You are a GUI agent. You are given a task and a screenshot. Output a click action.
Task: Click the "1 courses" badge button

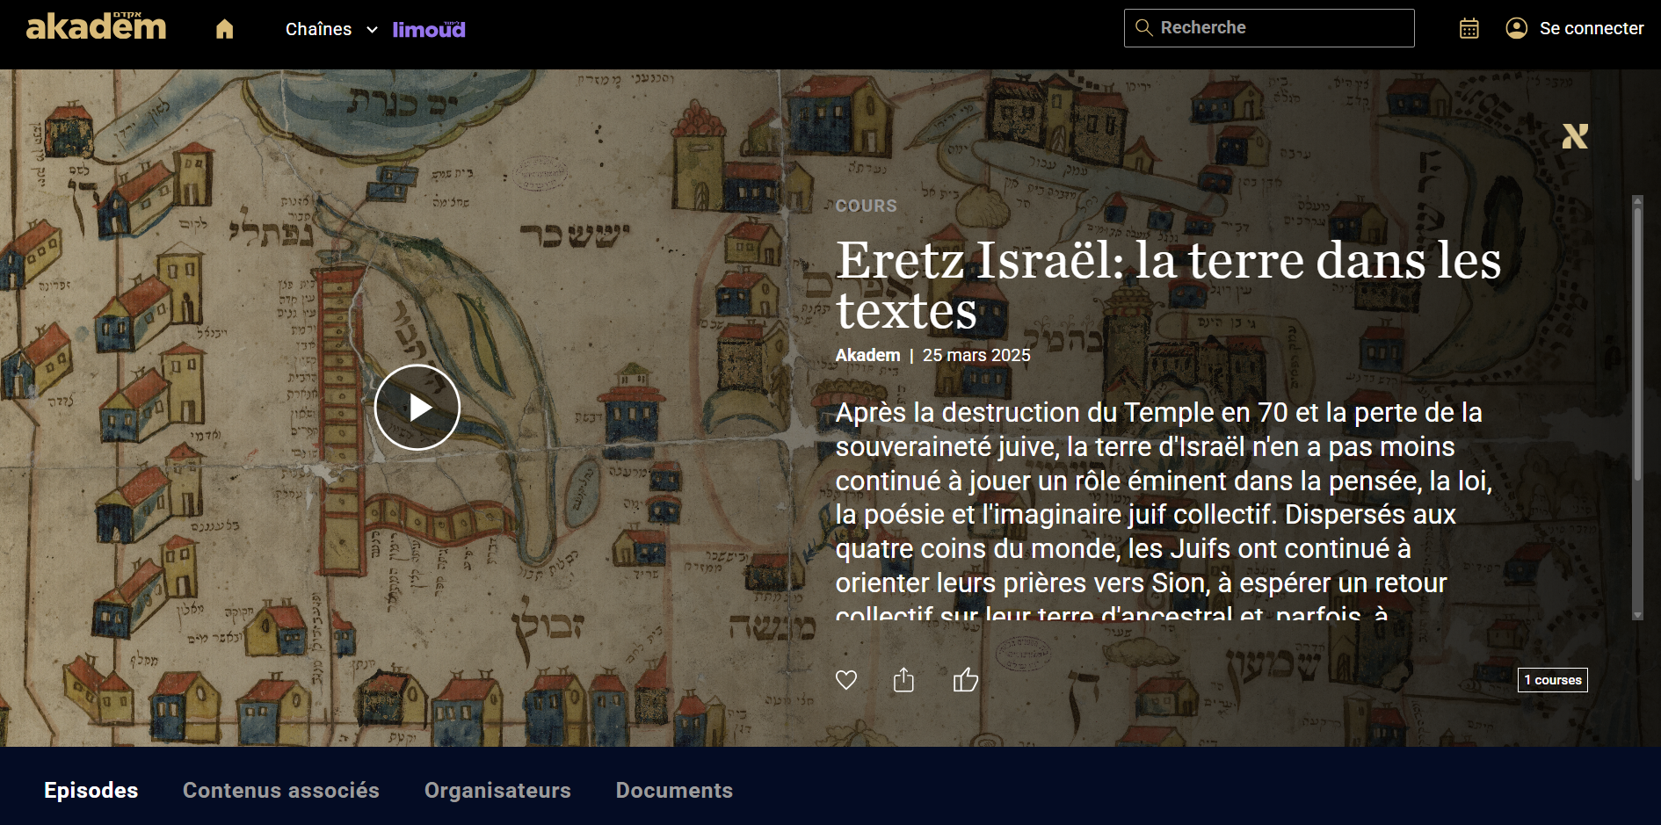[1553, 680]
